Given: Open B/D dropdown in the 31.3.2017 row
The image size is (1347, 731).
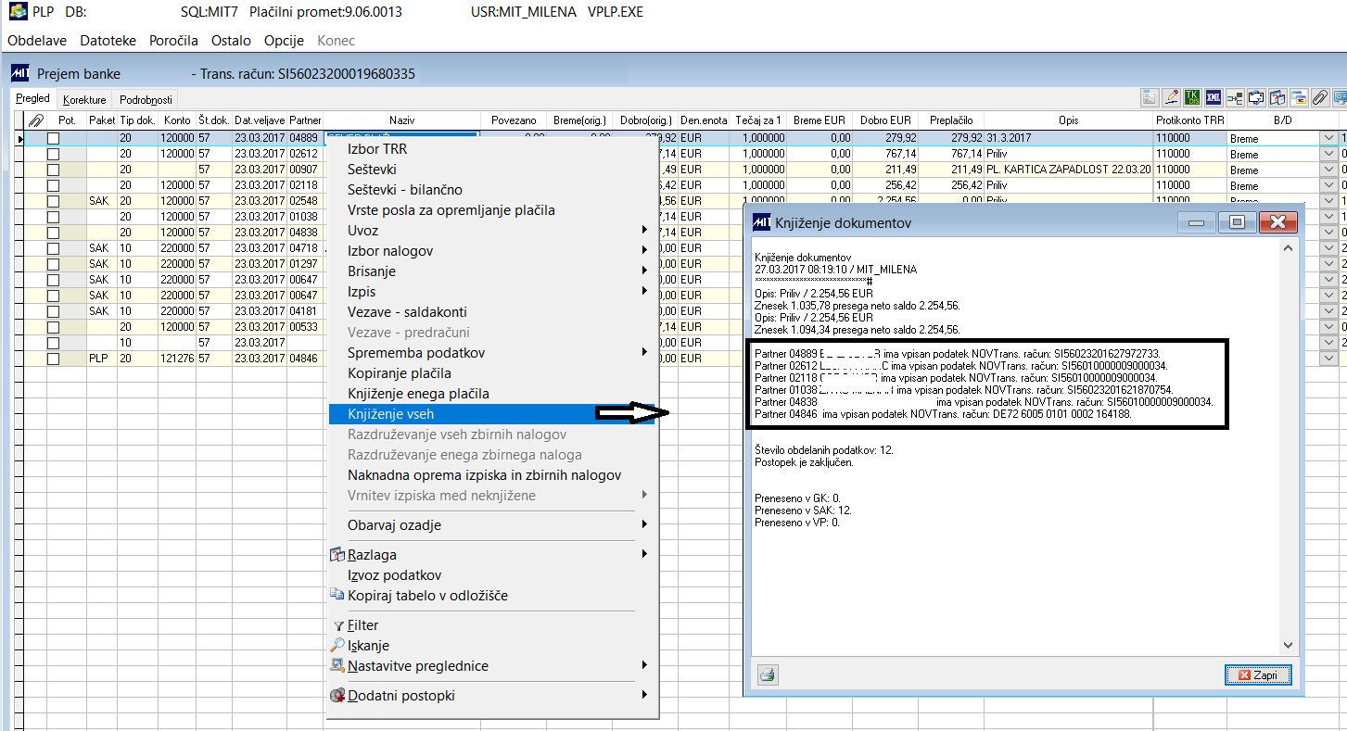Looking at the screenshot, I should [x=1328, y=138].
